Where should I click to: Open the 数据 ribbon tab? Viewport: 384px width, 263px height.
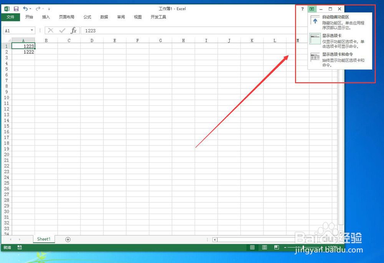104,17
